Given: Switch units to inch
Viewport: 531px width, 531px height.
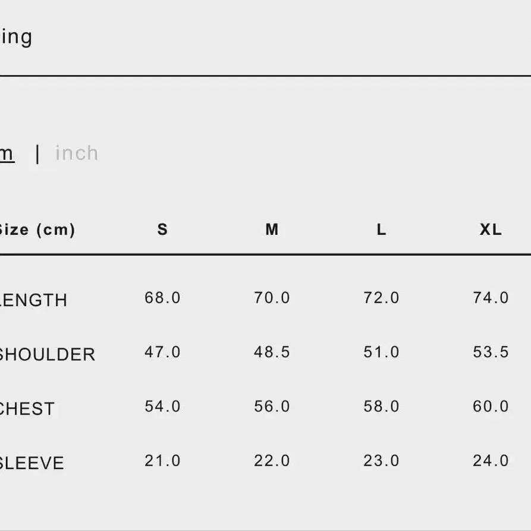Looking at the screenshot, I should 77,153.
